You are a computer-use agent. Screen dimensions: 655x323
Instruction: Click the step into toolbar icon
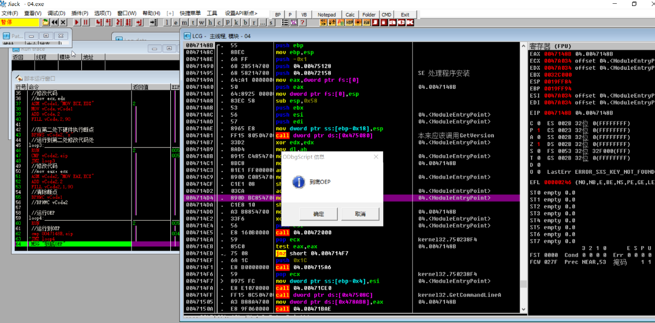click(99, 22)
